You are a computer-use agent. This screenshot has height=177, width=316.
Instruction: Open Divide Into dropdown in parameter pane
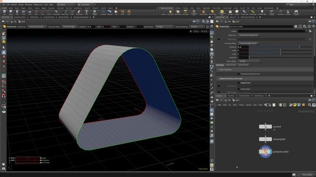click(x=249, y=35)
